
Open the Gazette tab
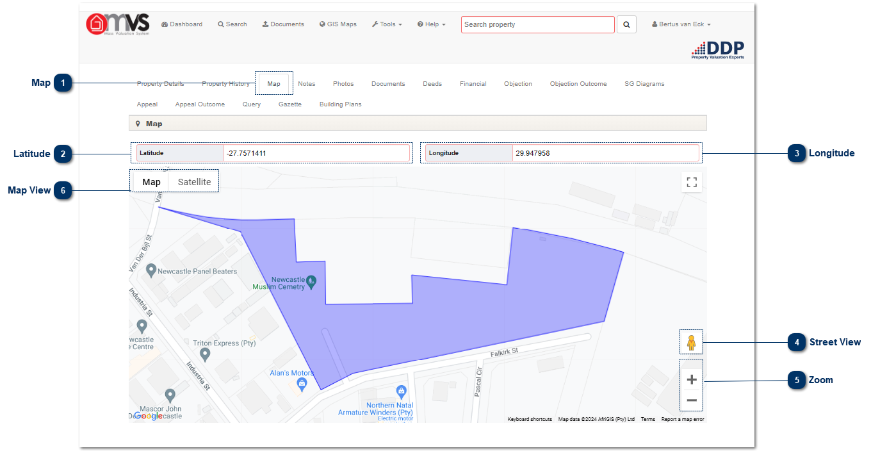[290, 104]
